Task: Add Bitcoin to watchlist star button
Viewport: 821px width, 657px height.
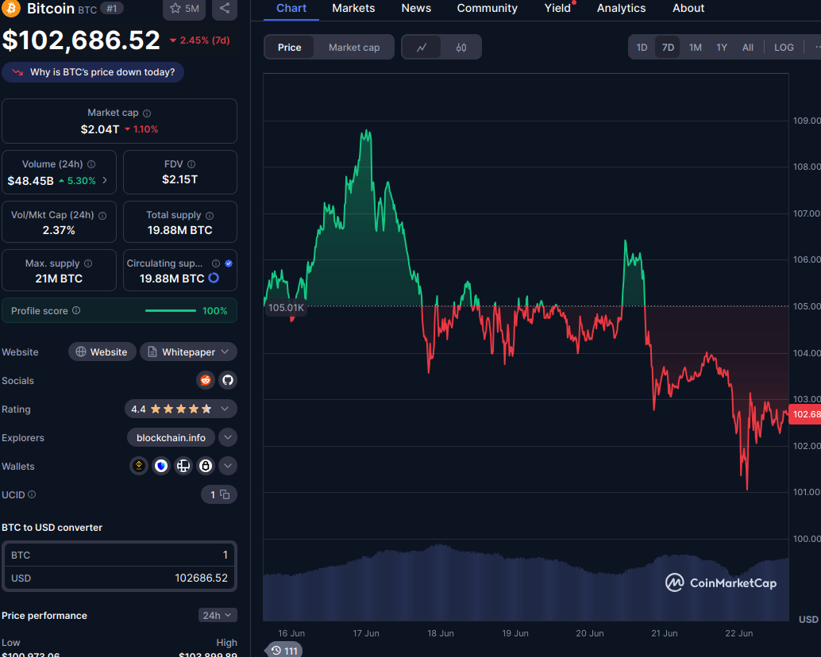Action: pyautogui.click(x=184, y=9)
